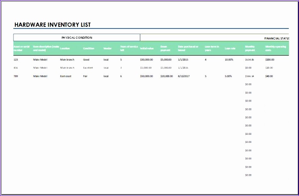
Task: Click the purchase date '1/1/2016'
Action: (x=183, y=68)
